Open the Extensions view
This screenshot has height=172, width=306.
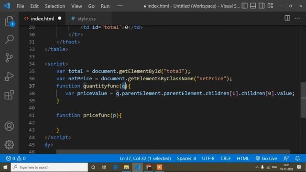[9, 95]
